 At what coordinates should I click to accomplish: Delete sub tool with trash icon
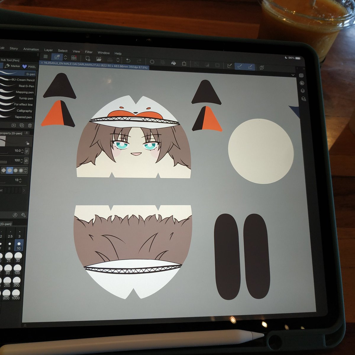coord(30,126)
